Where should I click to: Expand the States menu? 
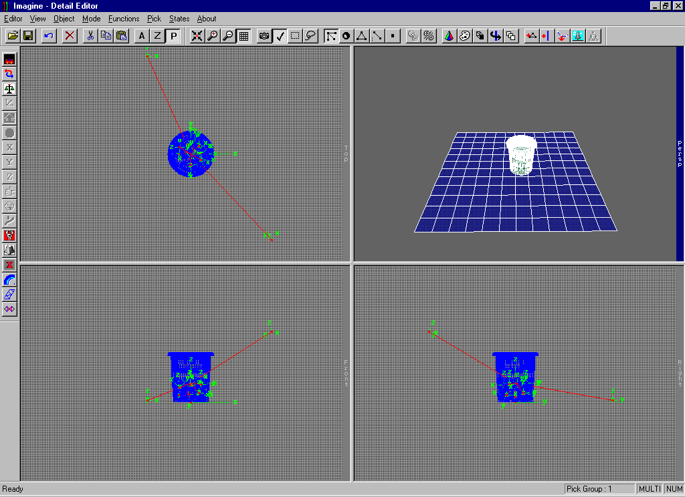179,19
